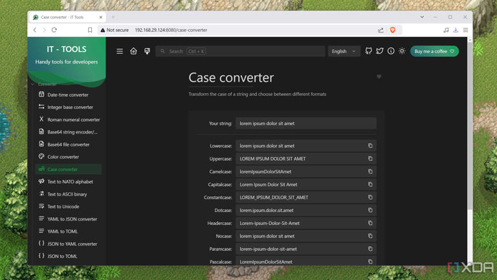Viewport: 497px width, 280px height.
Task: Toggle Brave Shields icon
Action: [392, 30]
